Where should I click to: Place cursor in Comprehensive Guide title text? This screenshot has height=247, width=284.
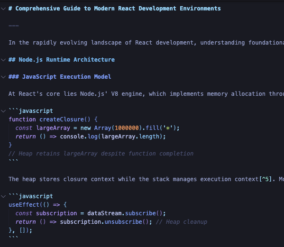[x=118, y=9]
